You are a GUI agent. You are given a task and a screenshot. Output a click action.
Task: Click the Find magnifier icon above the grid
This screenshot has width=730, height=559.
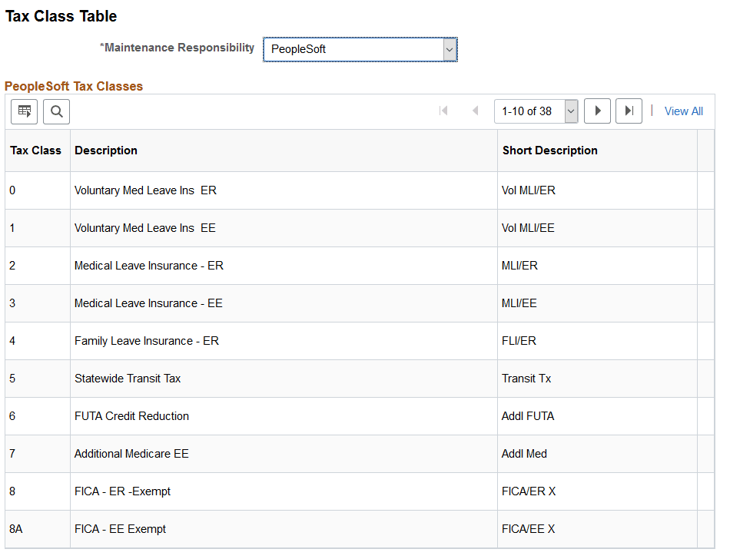click(x=56, y=111)
